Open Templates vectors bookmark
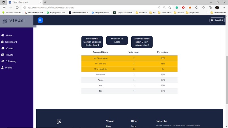This screenshot has width=228, height=128. pos(101,13)
